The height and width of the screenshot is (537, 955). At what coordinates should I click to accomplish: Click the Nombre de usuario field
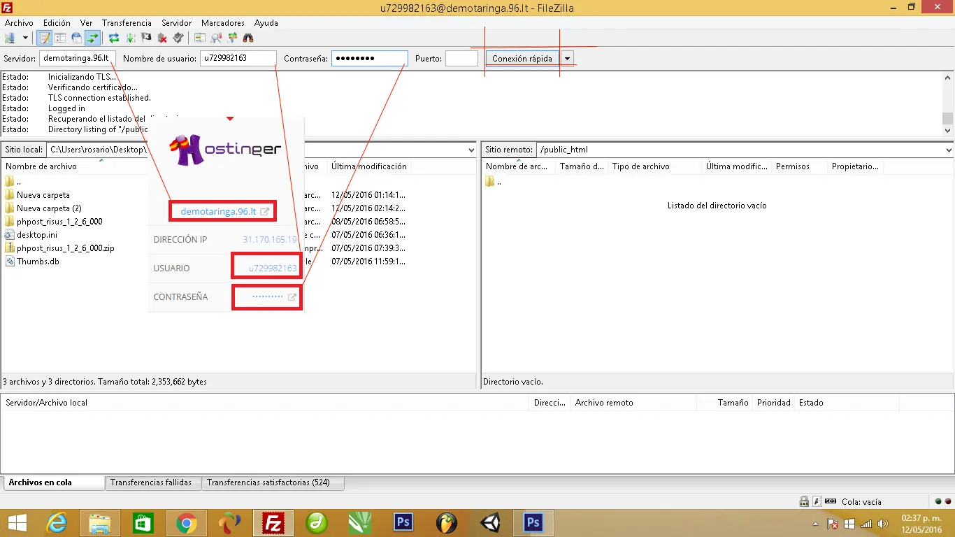point(238,59)
